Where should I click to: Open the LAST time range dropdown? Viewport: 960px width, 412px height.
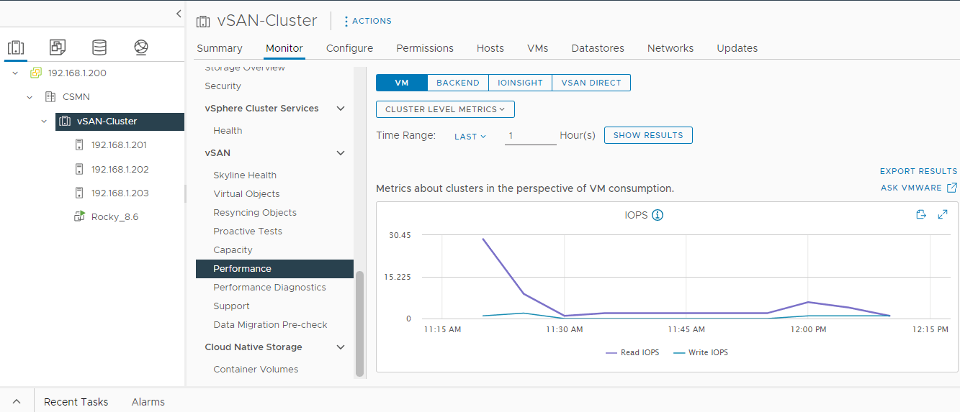[x=470, y=136]
